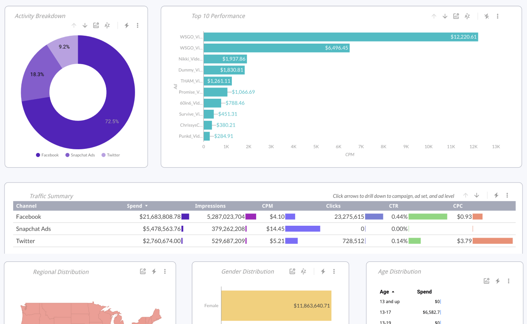Click drill down arrow in Top 10 Performance
Viewport: 527px width, 324px height.
point(445,16)
